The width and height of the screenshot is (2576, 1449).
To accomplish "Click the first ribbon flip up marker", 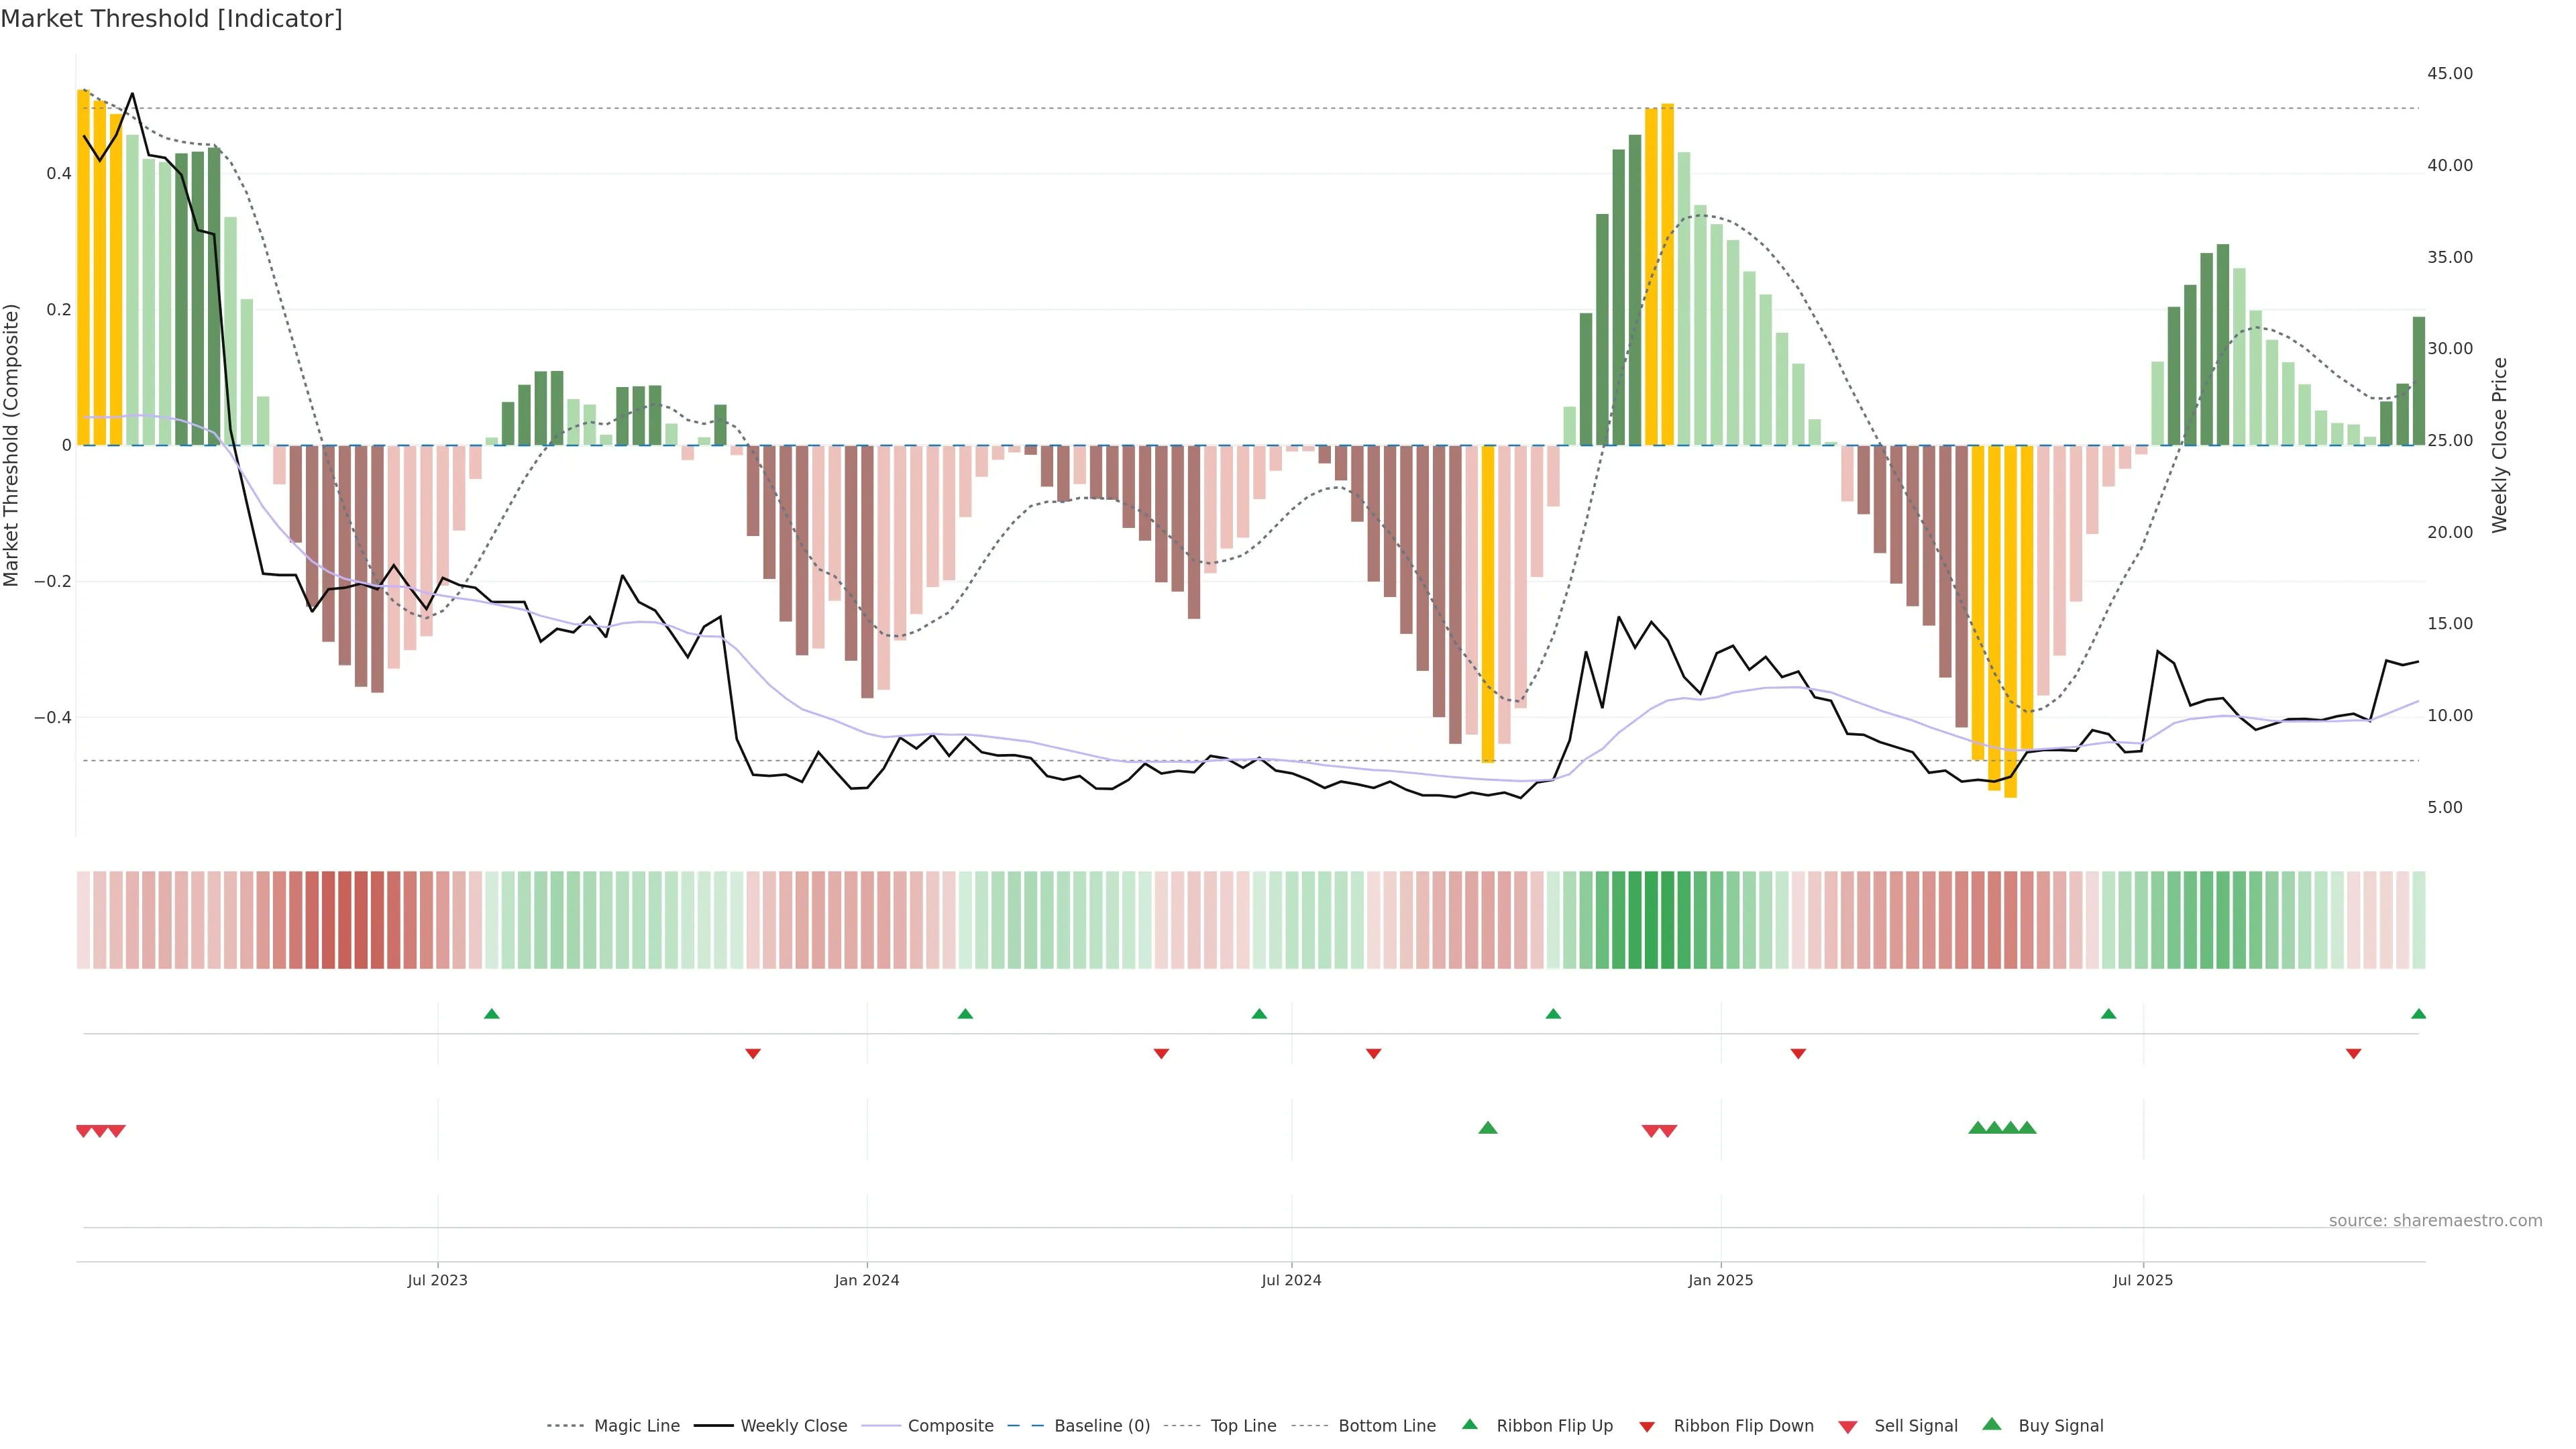I will 491,1014.
